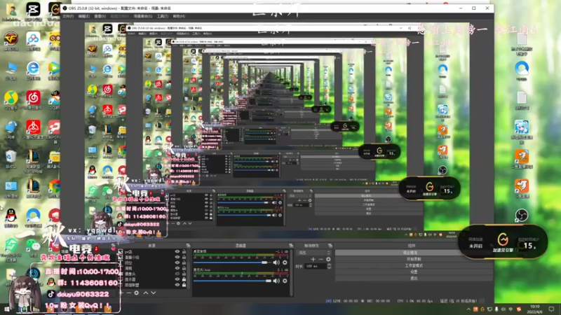Open Internet Explorer icon on outer desktop
Screen dimensions: 561x315
(x=33, y=68)
